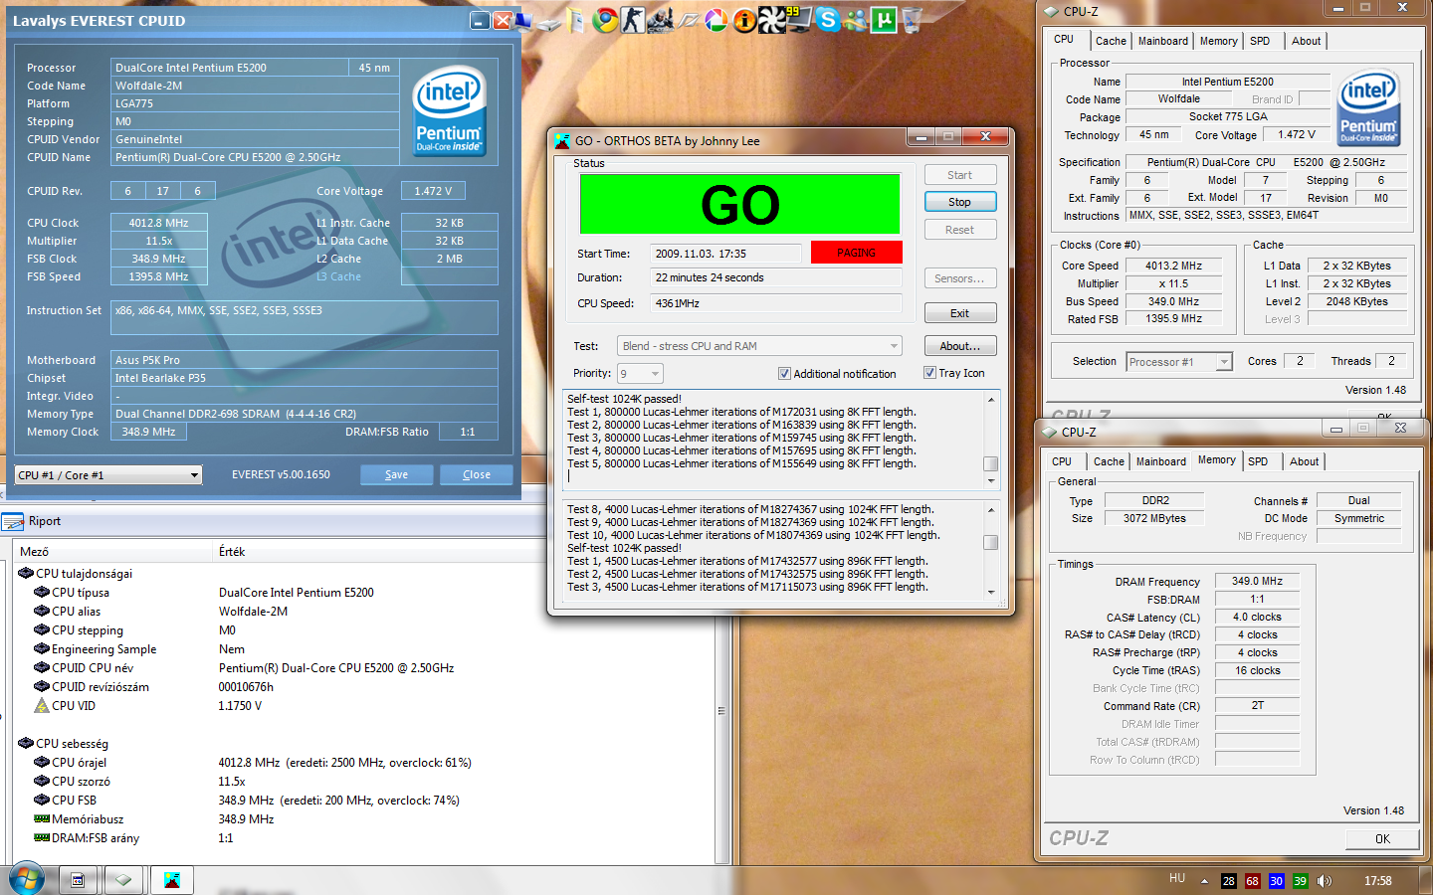
Task: Open About tab in top CPU-Z window
Action: (1306, 41)
